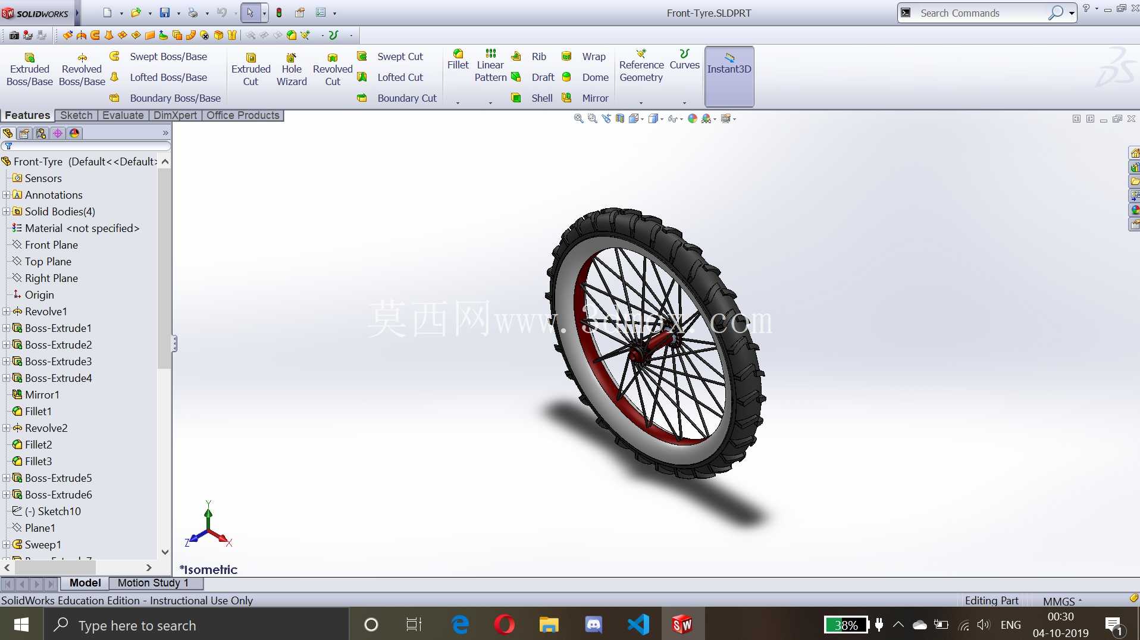
Task: Select the Shell tool
Action: pos(532,98)
